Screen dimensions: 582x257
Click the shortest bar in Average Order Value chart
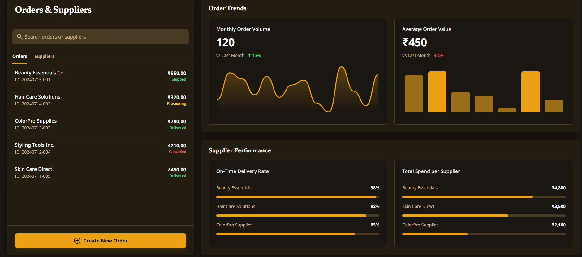point(507,110)
